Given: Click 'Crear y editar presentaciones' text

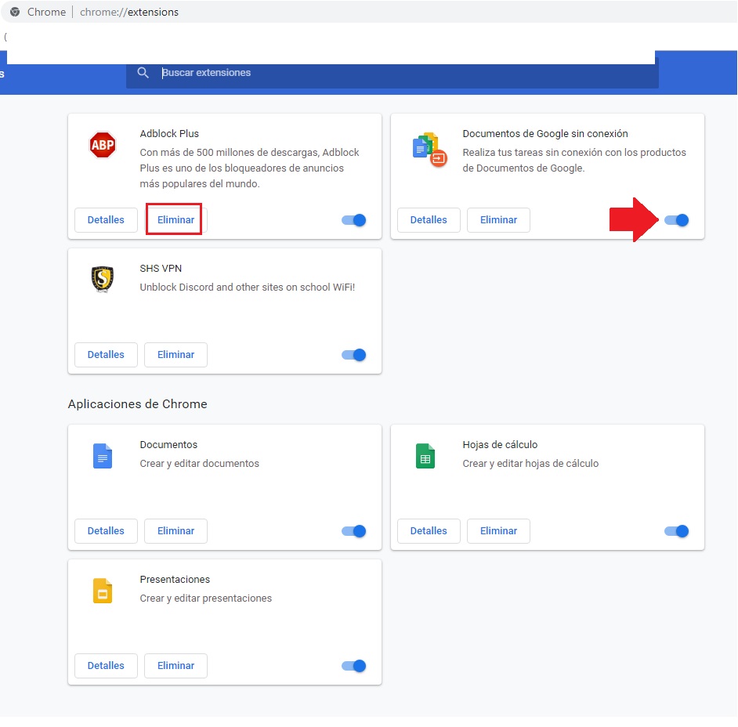Looking at the screenshot, I should coord(206,598).
